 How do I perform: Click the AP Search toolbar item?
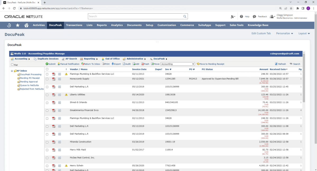69,59
